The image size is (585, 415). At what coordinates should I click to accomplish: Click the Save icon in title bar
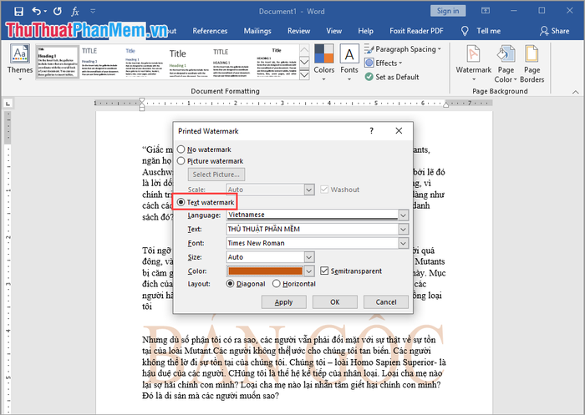pos(17,11)
